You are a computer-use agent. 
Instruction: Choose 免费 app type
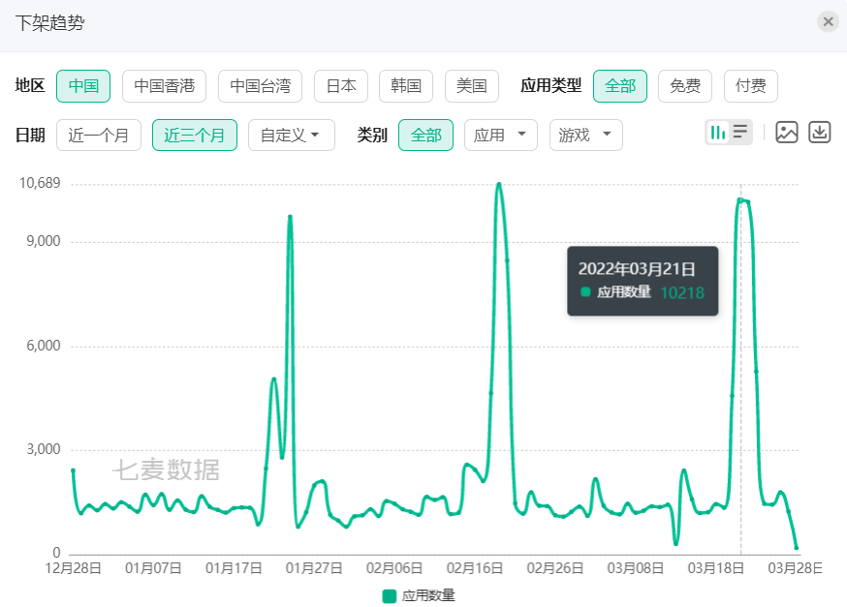point(685,86)
